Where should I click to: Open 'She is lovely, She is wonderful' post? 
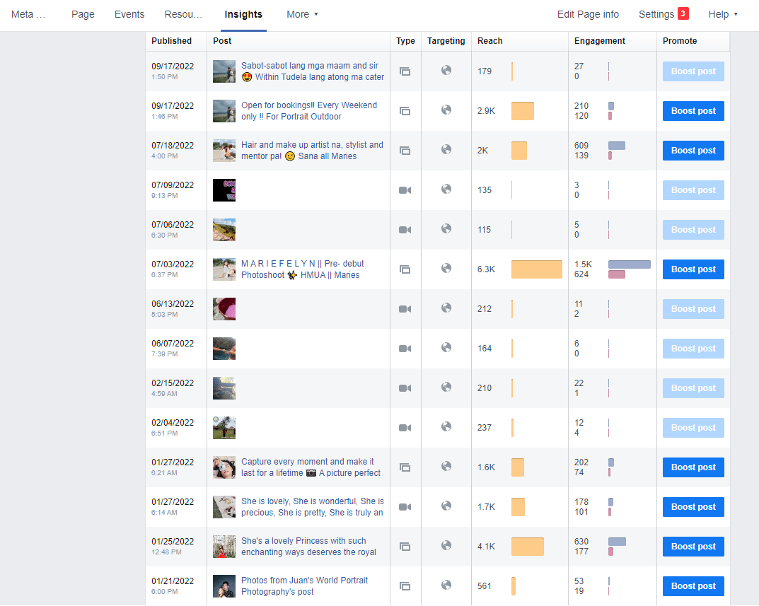pos(313,507)
